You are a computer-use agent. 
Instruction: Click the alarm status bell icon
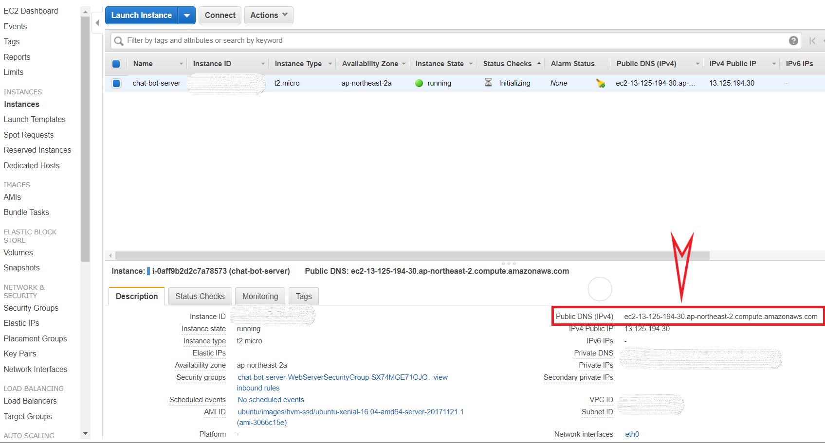[601, 83]
